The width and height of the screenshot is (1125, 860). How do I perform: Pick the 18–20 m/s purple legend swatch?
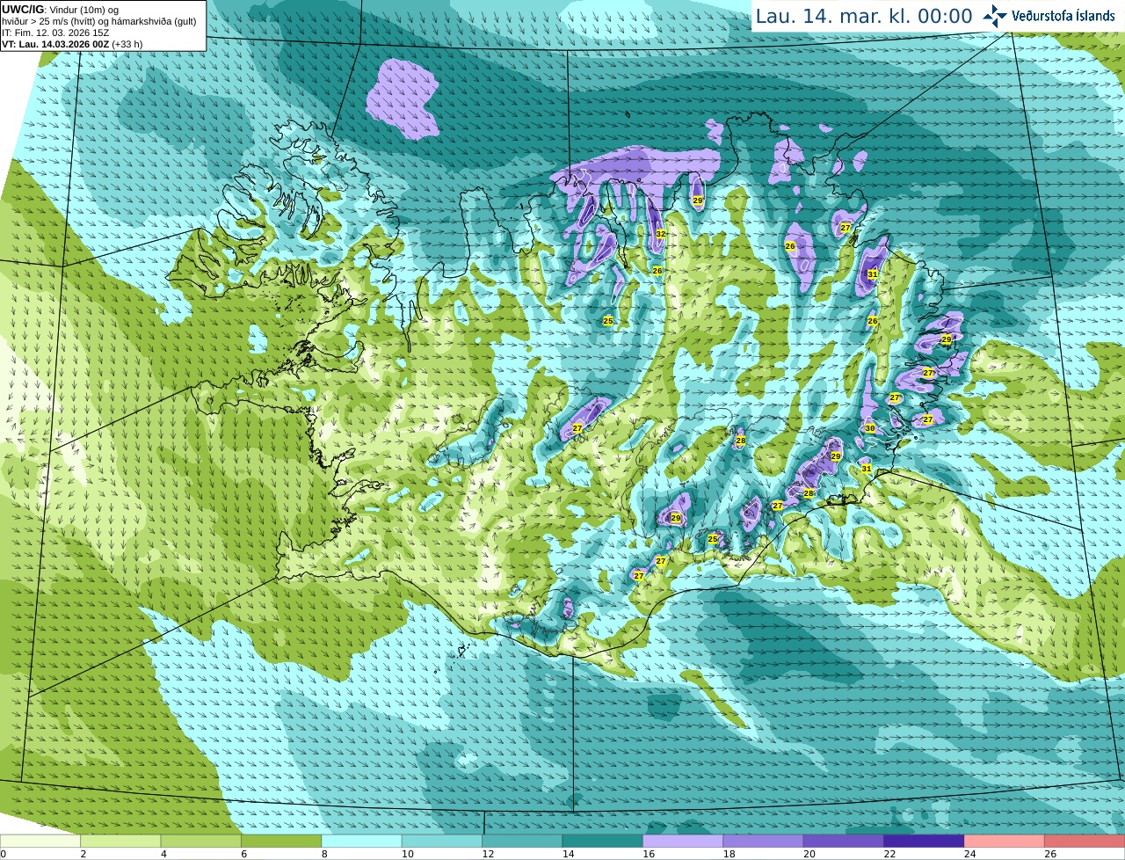click(x=763, y=842)
